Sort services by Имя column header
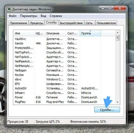This screenshot has height=133, width=134. point(24,33)
